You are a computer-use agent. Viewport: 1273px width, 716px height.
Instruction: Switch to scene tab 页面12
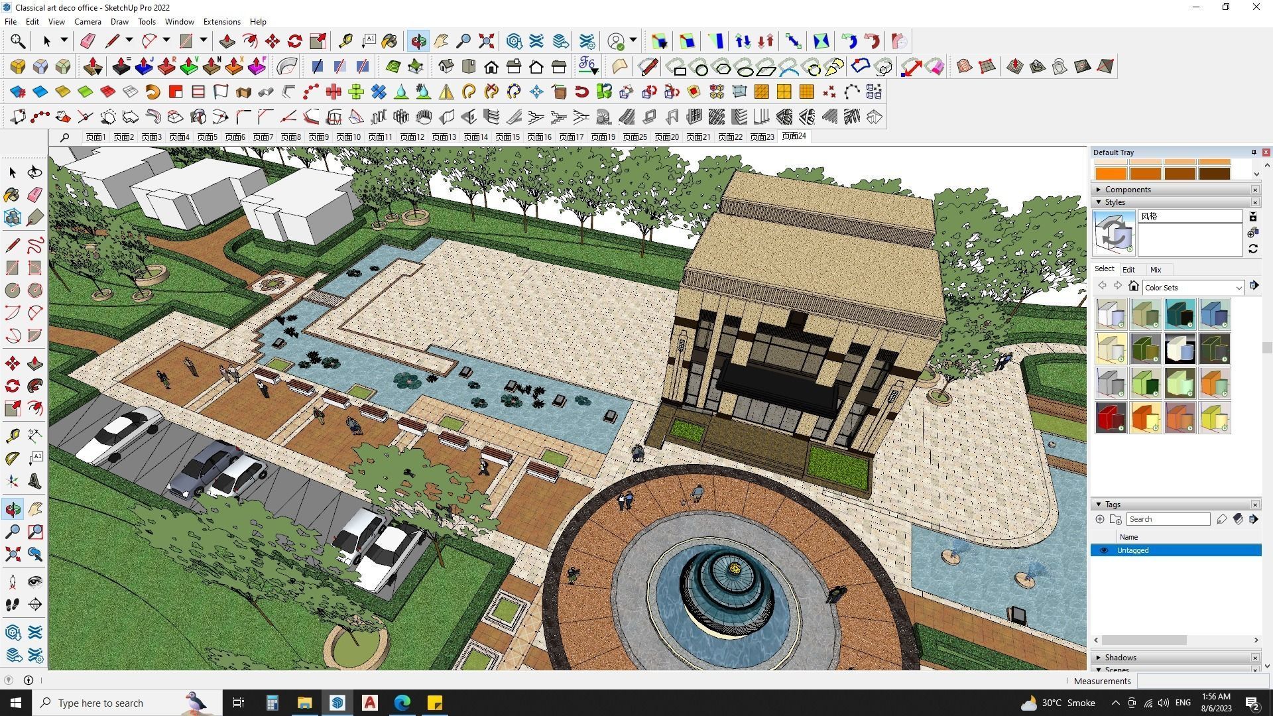[412, 137]
